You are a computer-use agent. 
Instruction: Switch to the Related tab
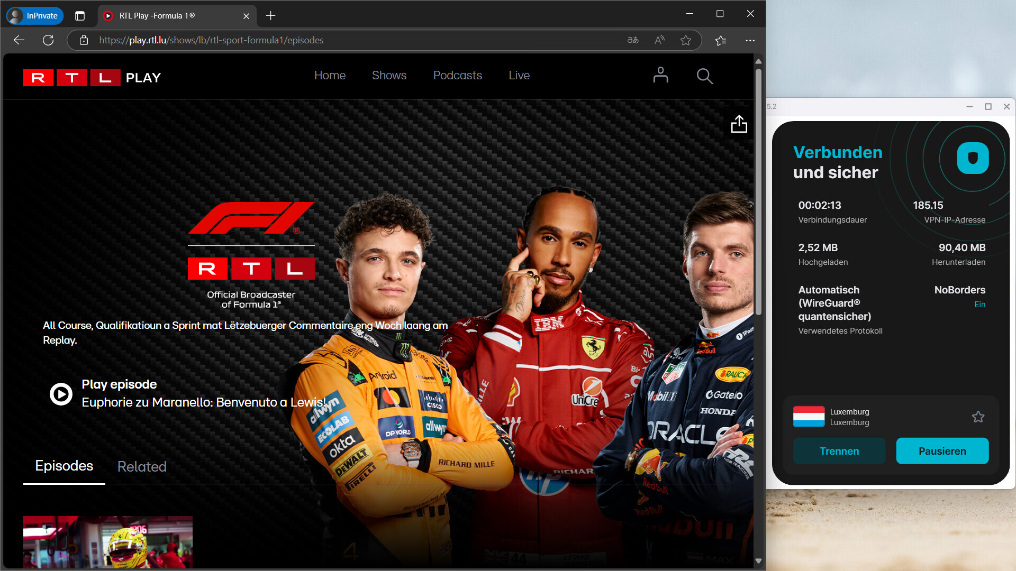142,466
